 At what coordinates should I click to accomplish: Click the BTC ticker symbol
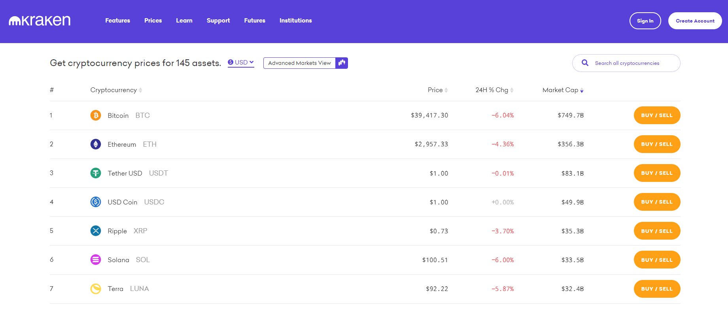coord(142,115)
